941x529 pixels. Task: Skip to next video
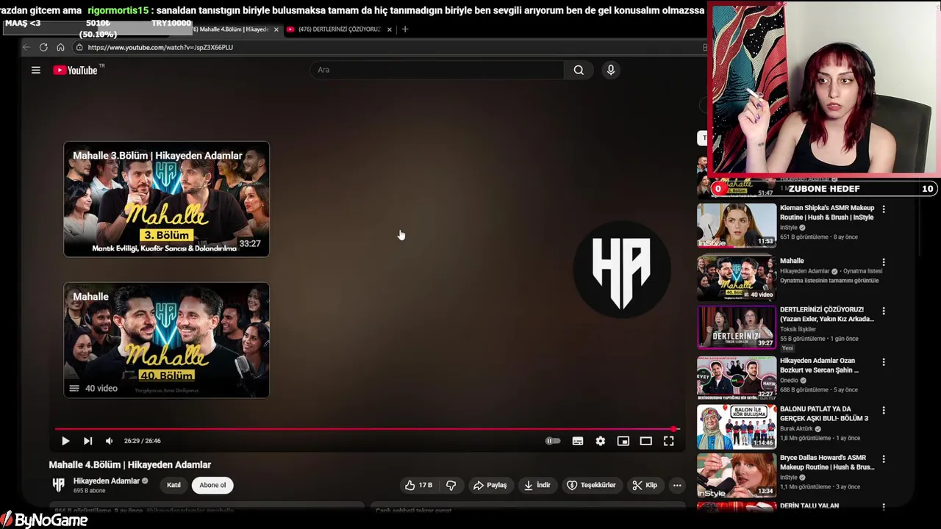[x=87, y=441]
